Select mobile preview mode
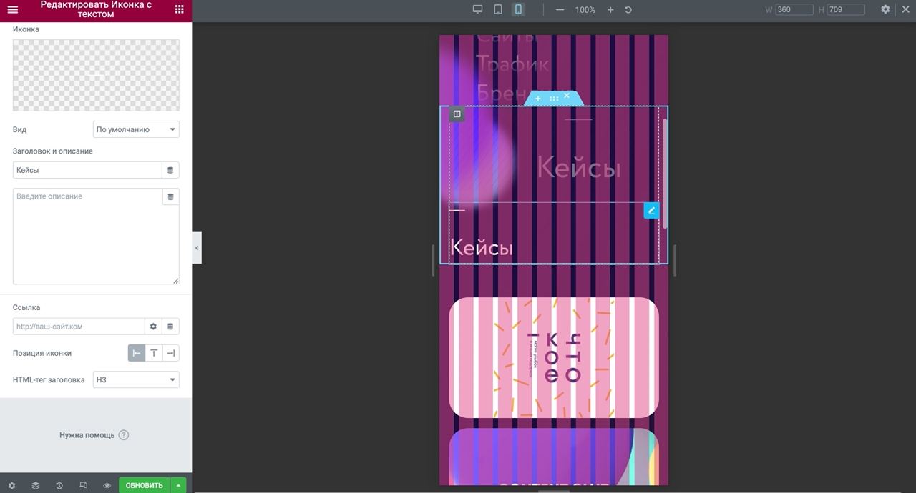Viewport: 916px width, 493px height. (518, 9)
